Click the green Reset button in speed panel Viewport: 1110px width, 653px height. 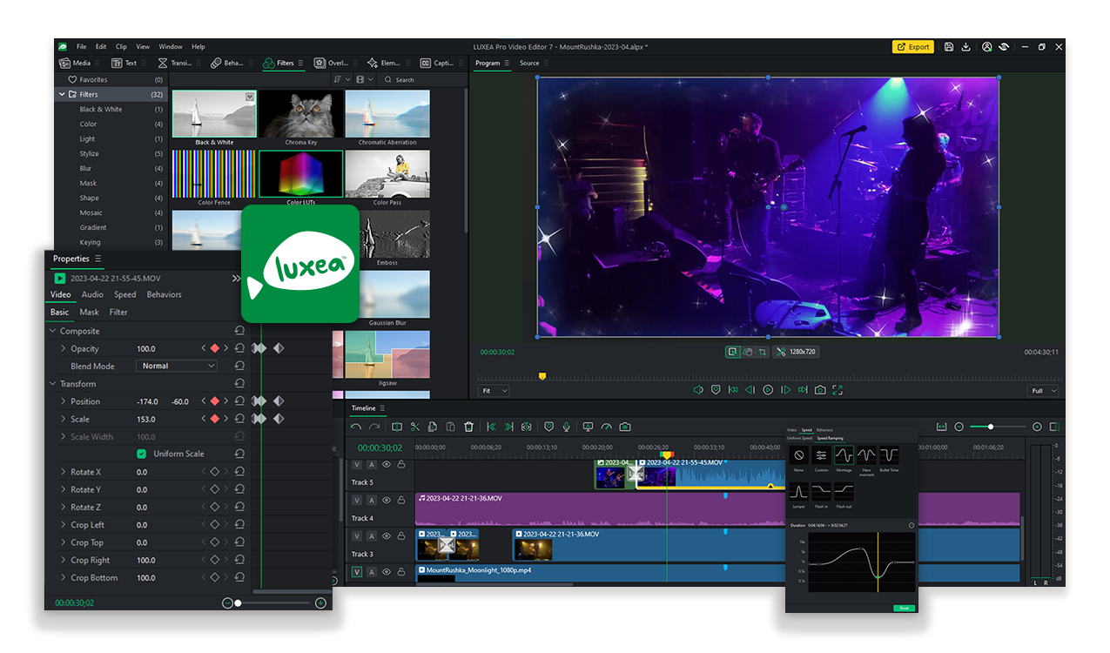903,608
